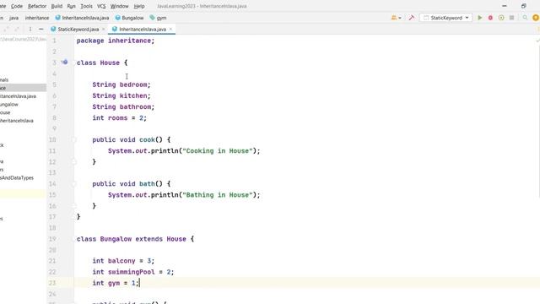Click the "Bathing in House" string literal
Viewport: 540px width, 304px height.
[218, 195]
